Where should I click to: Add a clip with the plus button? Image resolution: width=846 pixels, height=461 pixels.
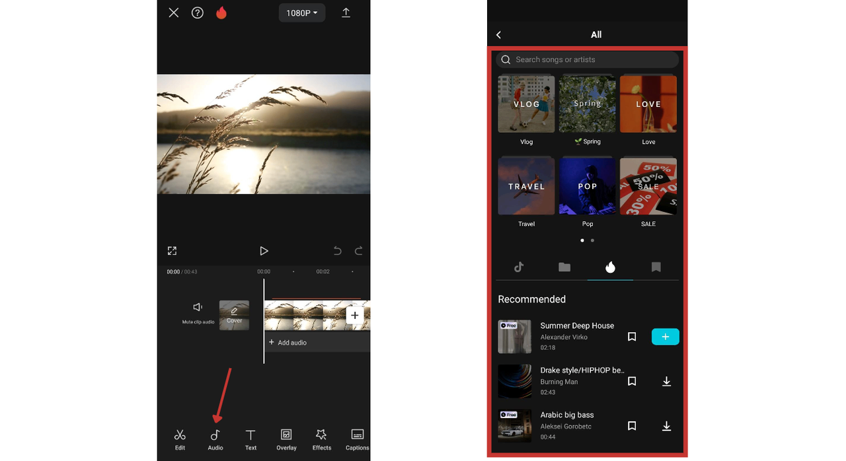click(x=354, y=315)
